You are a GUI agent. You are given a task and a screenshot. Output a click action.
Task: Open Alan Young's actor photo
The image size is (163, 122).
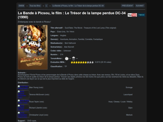coord(23,87)
